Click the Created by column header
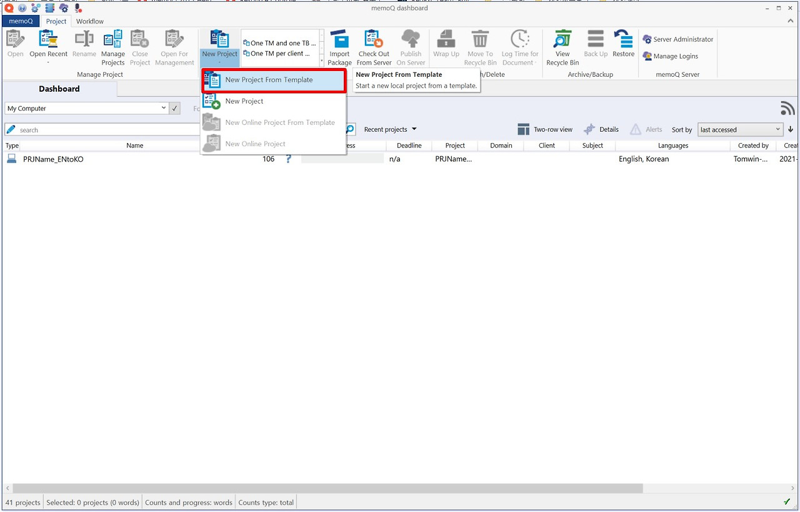 click(x=753, y=145)
